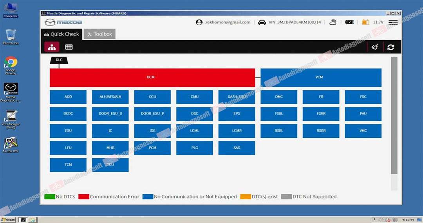Select the SAS module
423x223 pixels.
[237, 148]
